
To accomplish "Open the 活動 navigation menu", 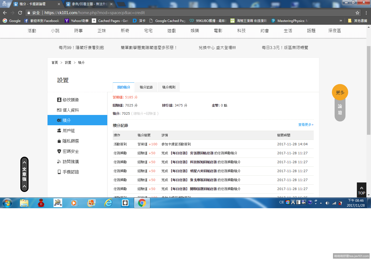I will 32,31.
